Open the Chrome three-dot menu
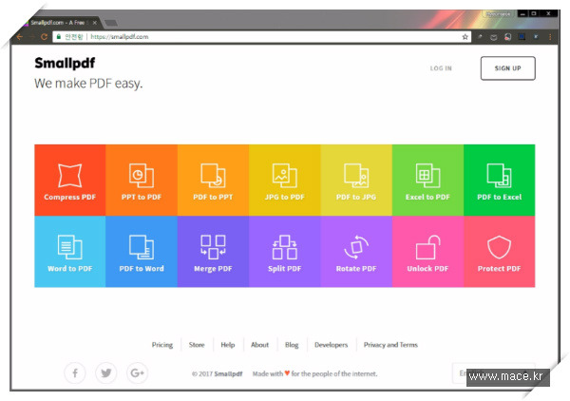Viewport: 570px width, 401px height. click(x=550, y=37)
